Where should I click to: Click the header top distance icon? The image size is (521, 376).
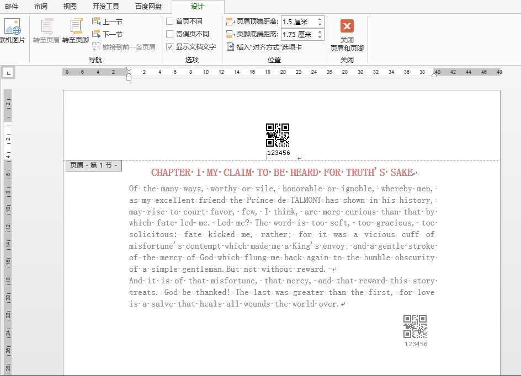point(230,22)
